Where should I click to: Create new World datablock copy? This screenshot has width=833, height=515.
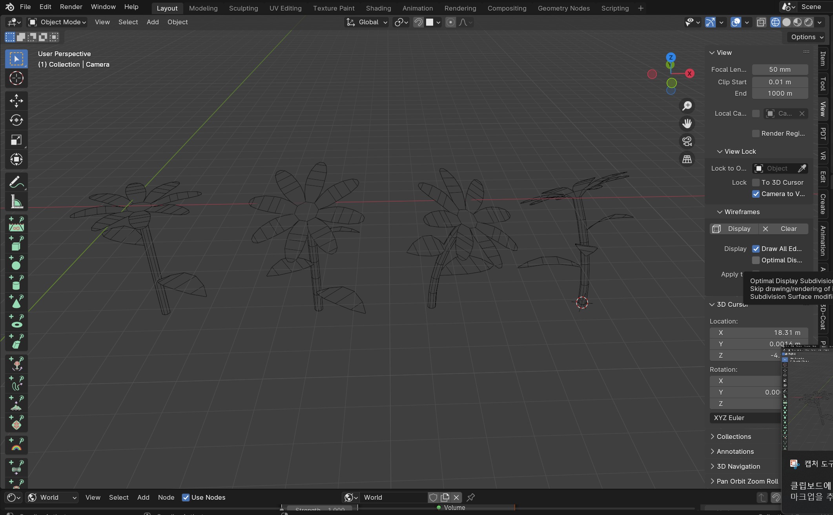(x=445, y=497)
